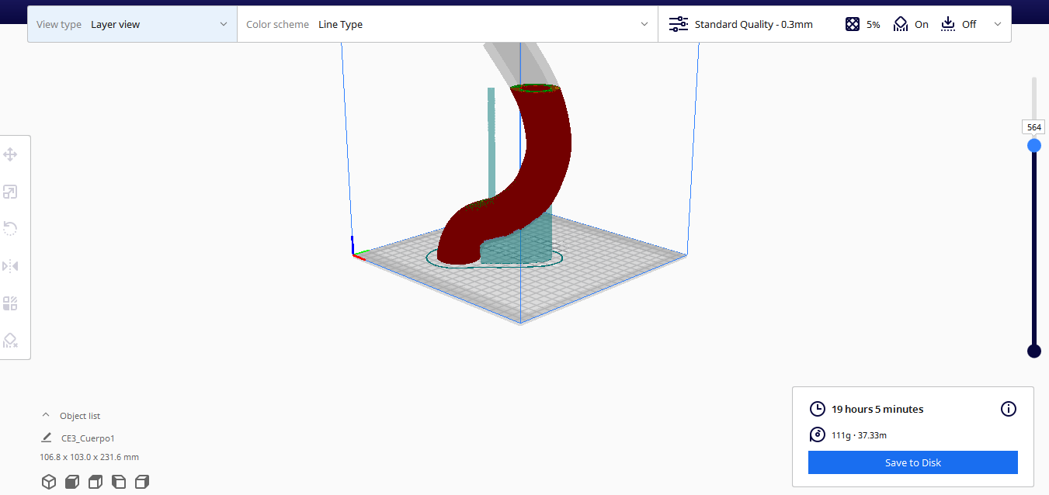This screenshot has width=1049, height=495.
Task: Click the layer number 564 field
Action: pos(1034,127)
